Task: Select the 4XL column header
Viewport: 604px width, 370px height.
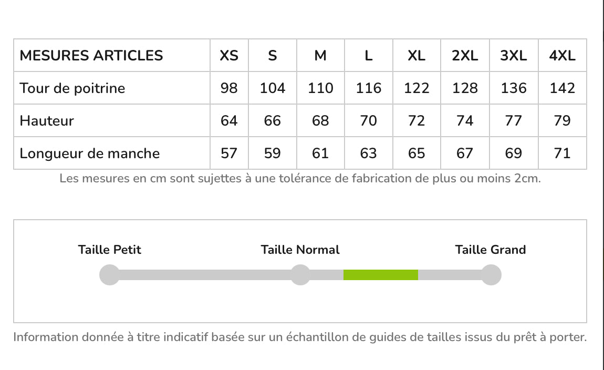Action: [x=562, y=56]
